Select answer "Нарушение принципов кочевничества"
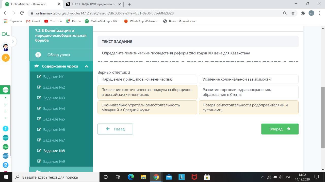This screenshot has height=182, width=325. coord(147,79)
